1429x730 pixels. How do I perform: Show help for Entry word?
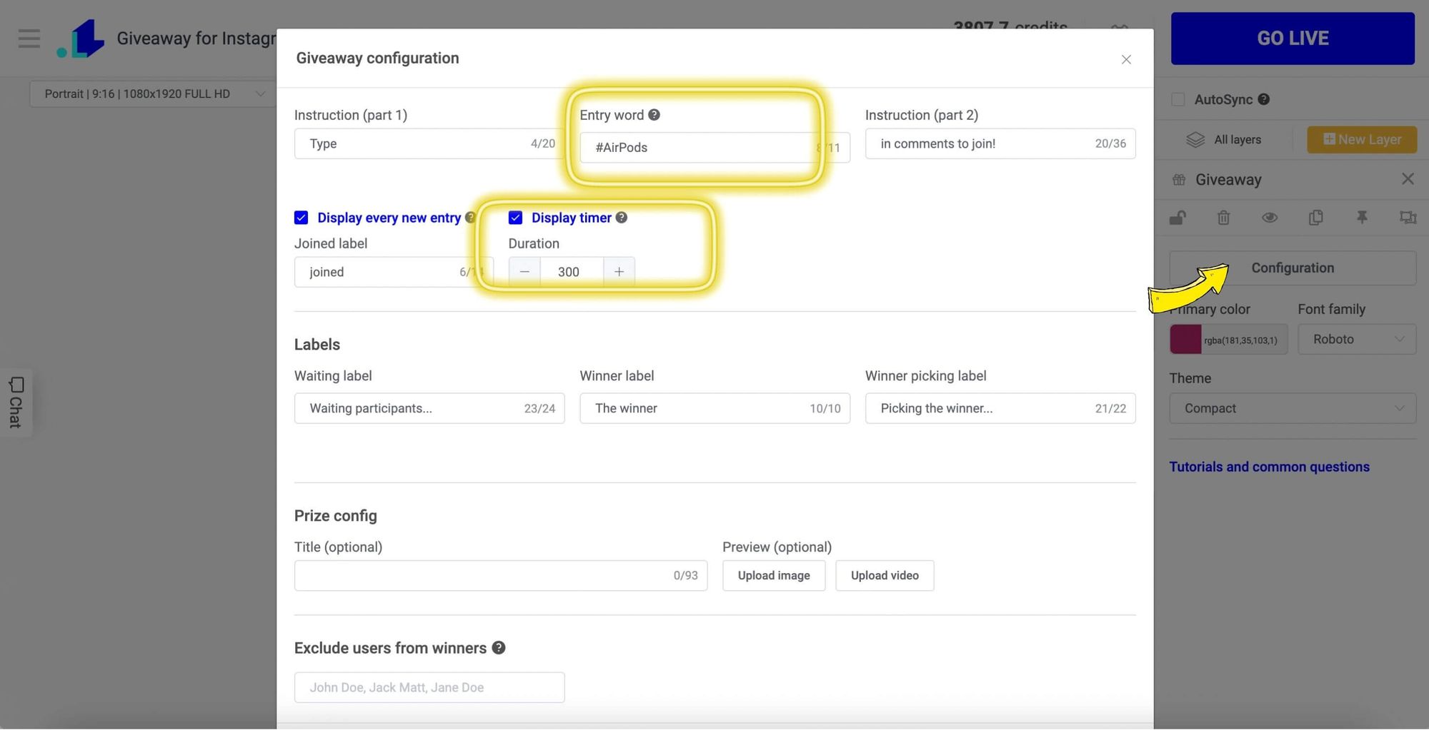(x=654, y=115)
